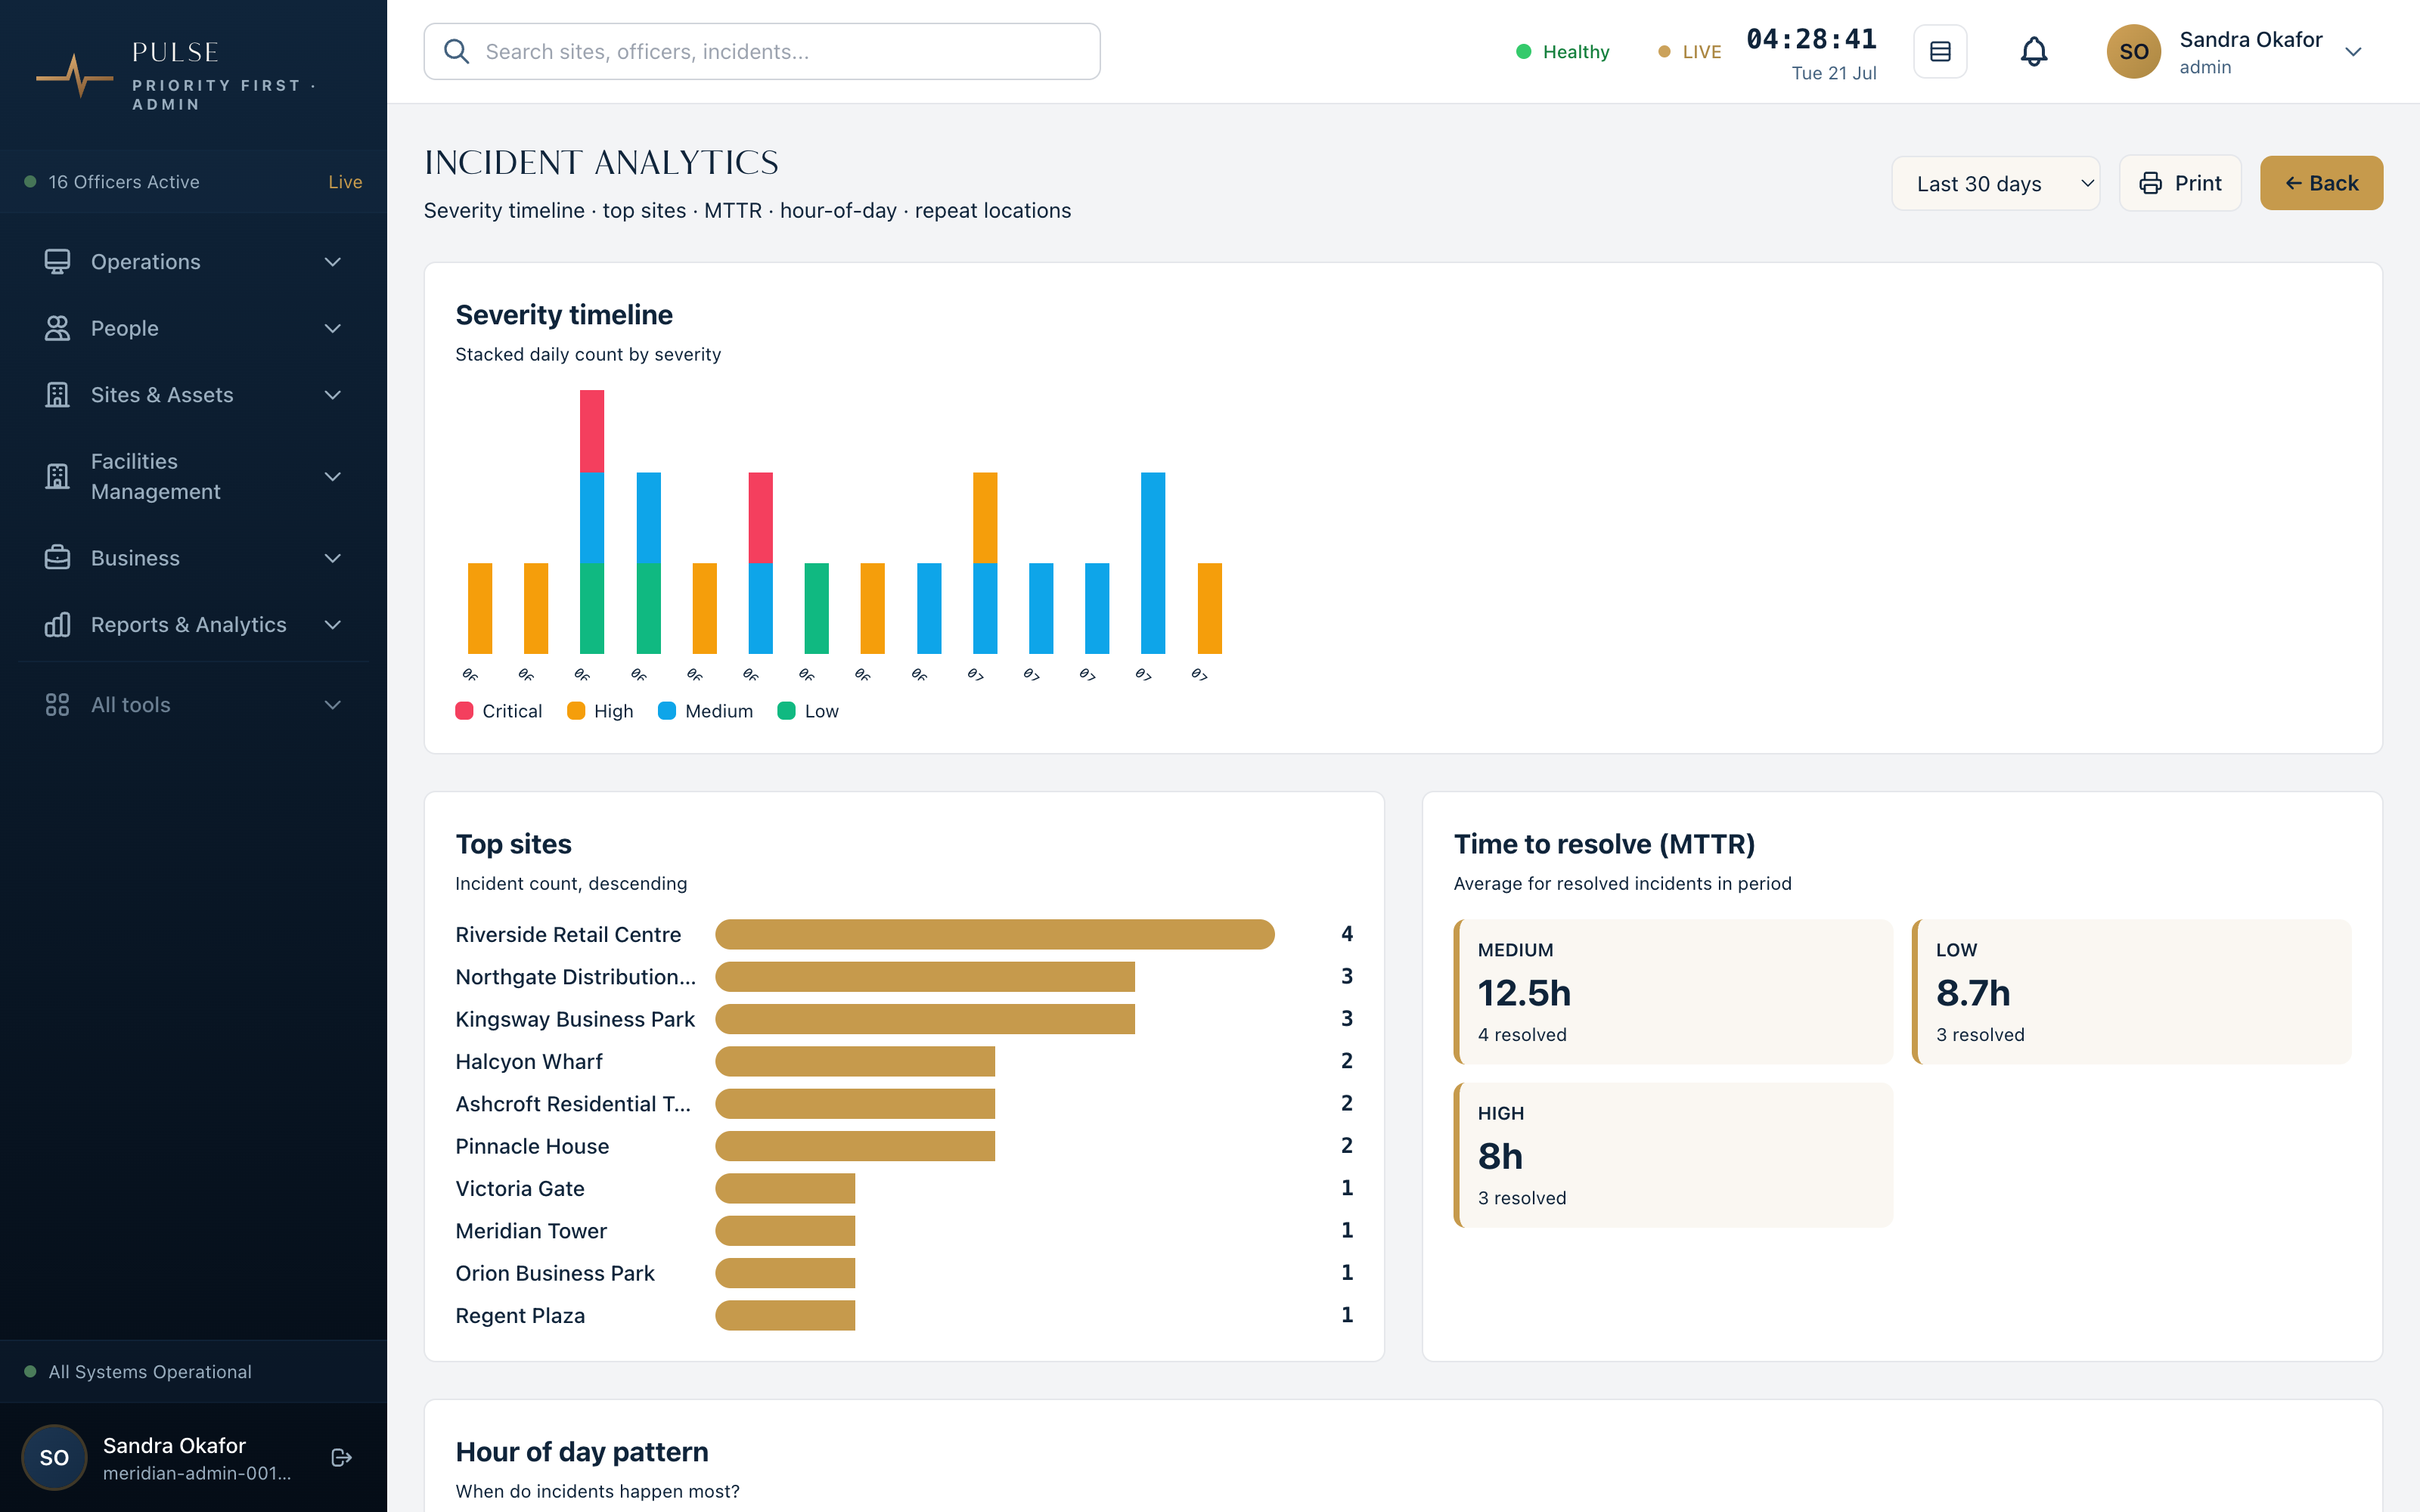Click the Facilities Management building icon
This screenshot has width=2420, height=1512.
(x=57, y=476)
